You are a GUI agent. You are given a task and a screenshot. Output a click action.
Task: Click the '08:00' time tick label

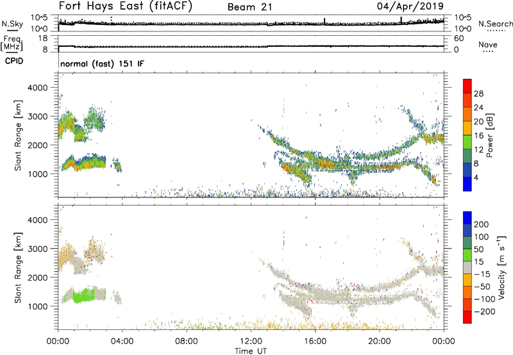pos(186,342)
